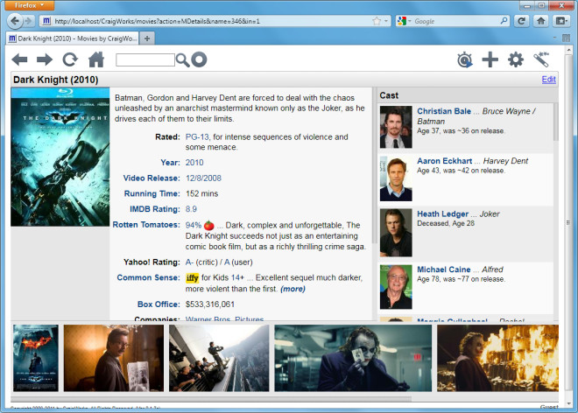Click the iffy Common Sense badge

coord(192,277)
